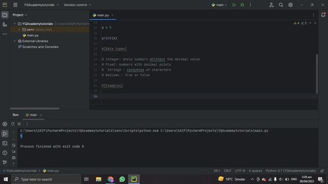Open Python Packages/Services hexagon icon
The width and height of the screenshot is (328, 184).
[5, 124]
